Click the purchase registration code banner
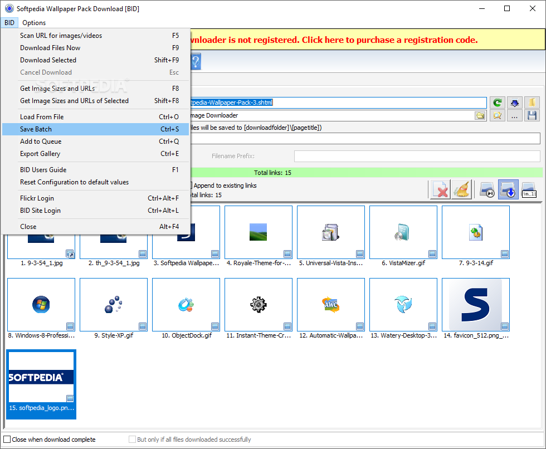The image size is (546, 449). coord(367,40)
